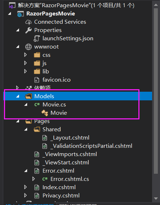Click the scrollbar up arrow
The width and height of the screenshot is (160, 205).
[156, 5]
